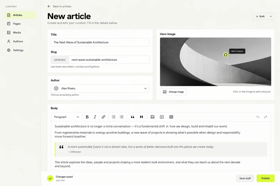Click the Articles document icon in sidebar
Screen dimensions: 280x186
[x=8, y=15]
